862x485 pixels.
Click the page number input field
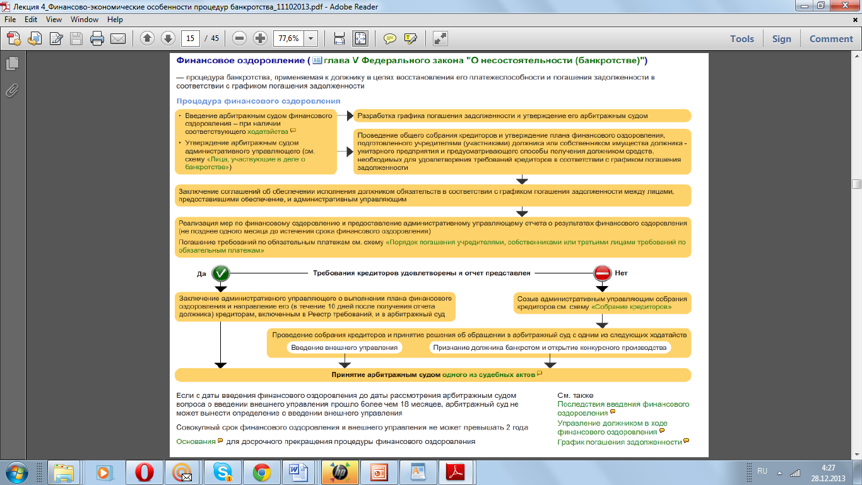(190, 39)
